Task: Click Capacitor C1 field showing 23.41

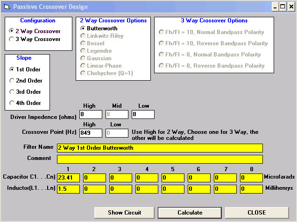Action: coord(68,178)
